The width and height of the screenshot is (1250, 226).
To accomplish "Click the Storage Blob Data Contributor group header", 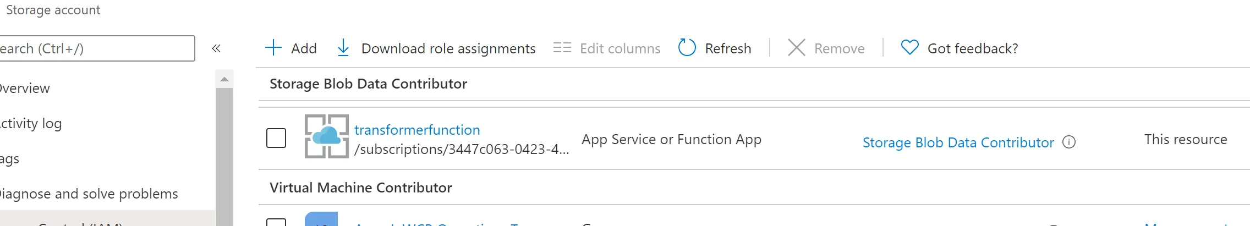I will click(x=368, y=84).
